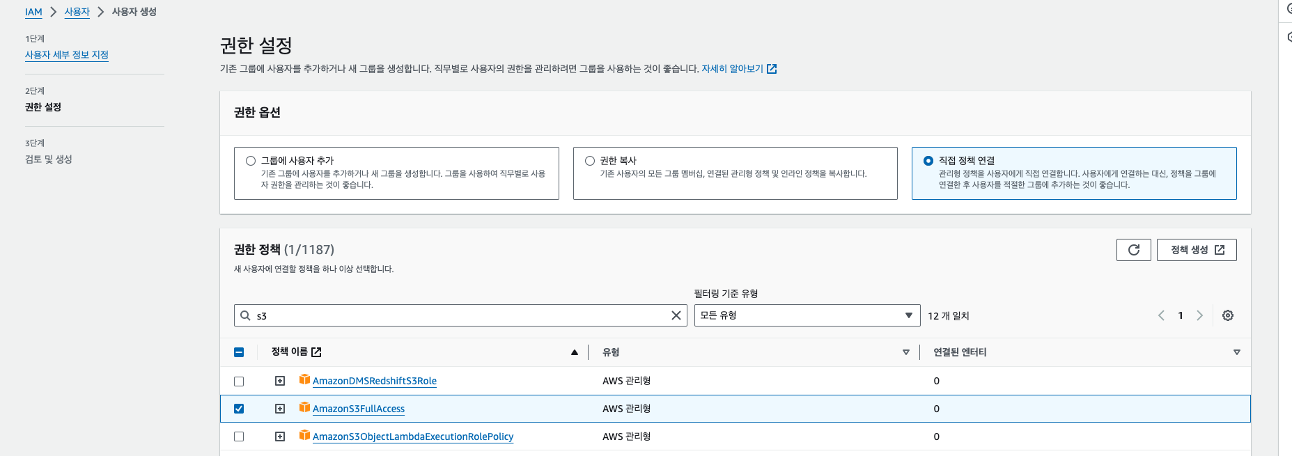Click the AmazonS3ObjectLambdaExecutionRolePolicy cube icon
This screenshot has width=1292, height=456.
[304, 435]
